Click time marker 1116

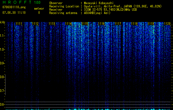tap(101, 24)
